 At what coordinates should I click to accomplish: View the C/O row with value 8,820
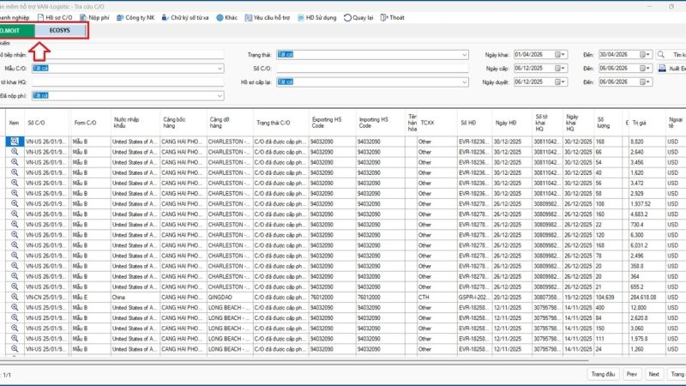pos(15,142)
